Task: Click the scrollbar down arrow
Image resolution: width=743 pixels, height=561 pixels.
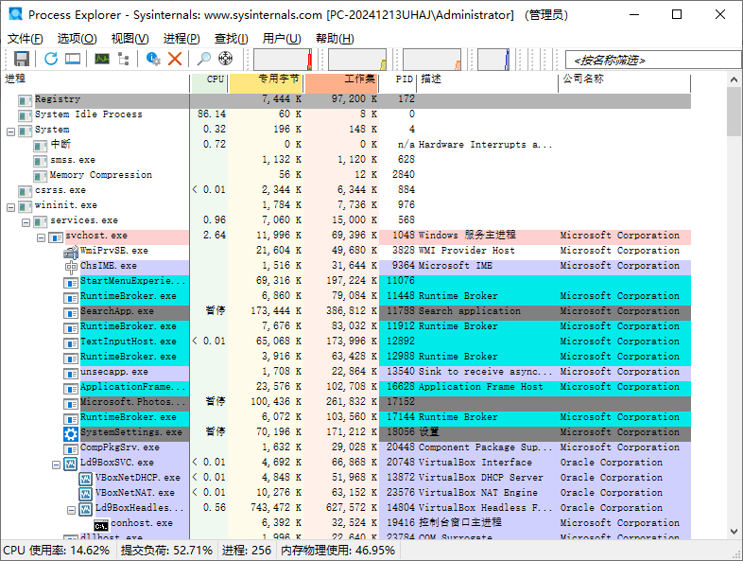Action: (x=734, y=531)
